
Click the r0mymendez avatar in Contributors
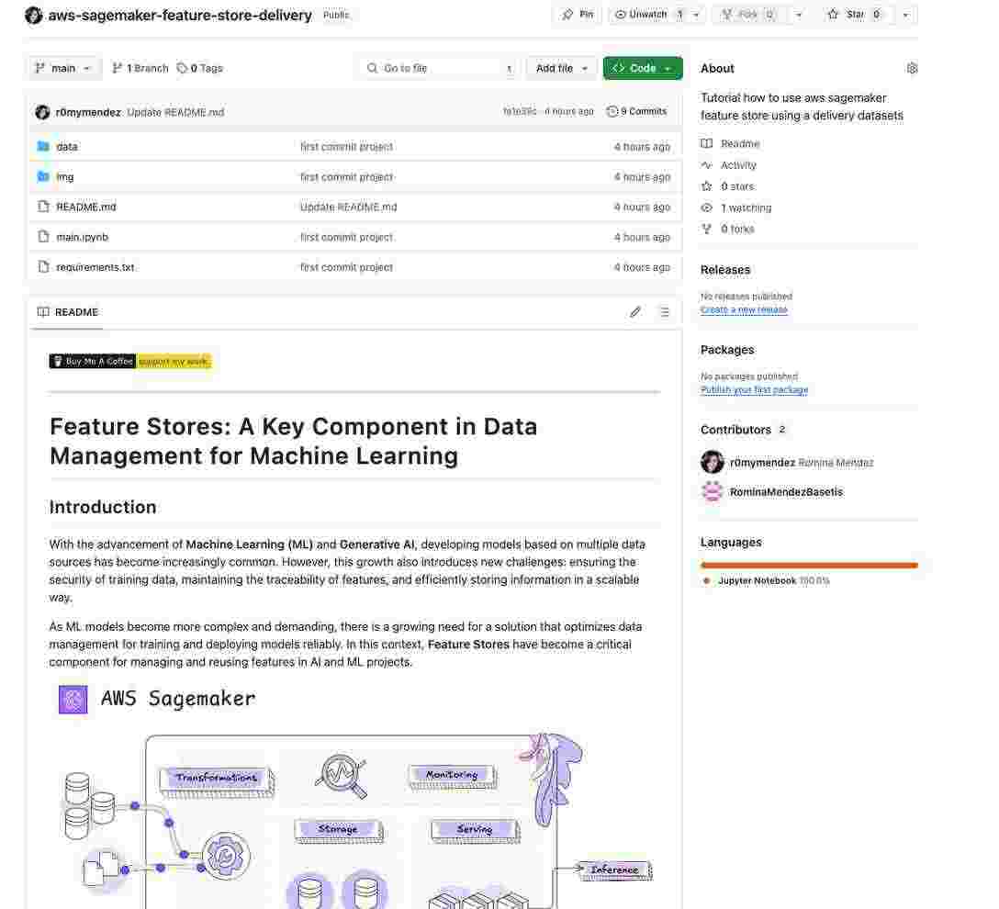pos(712,462)
